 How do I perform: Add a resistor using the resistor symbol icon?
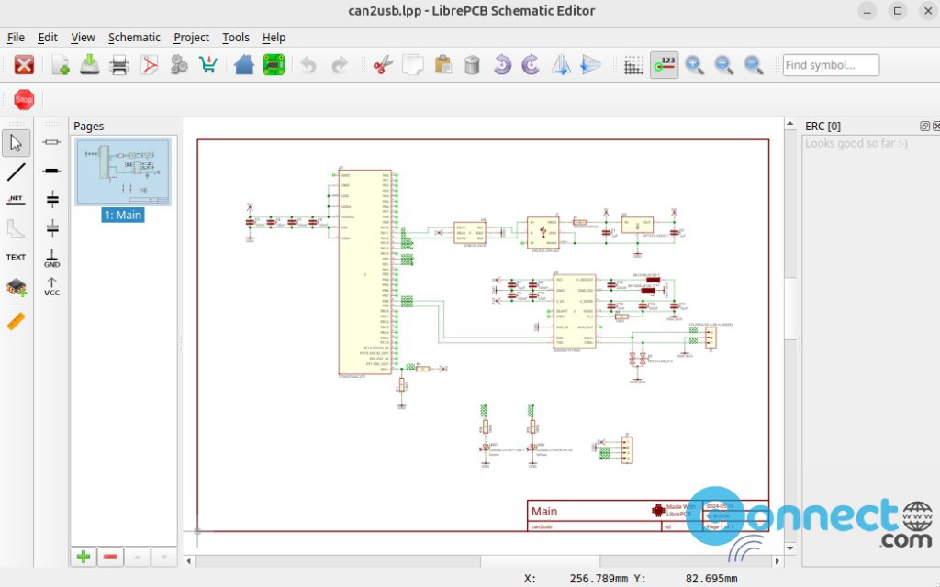pyautogui.click(x=52, y=142)
